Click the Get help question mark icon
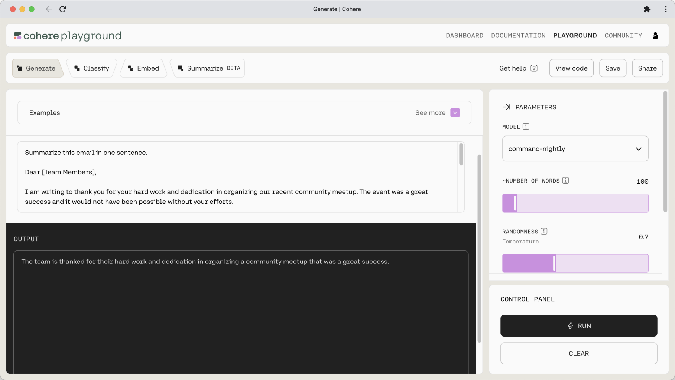Viewport: 675px width, 380px height. point(534,68)
